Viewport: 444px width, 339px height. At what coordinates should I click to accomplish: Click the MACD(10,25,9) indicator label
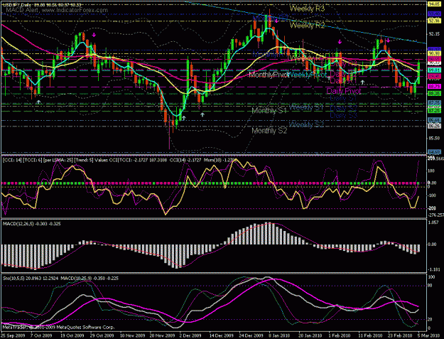90,279
